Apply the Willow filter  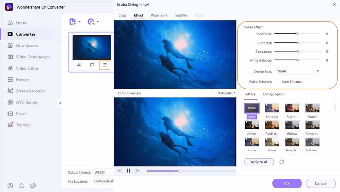point(292,125)
